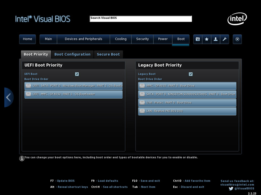Select legacy MMC DF4032 Boot Drive entry
Screen dimensions: 261x195
pos(187,86)
